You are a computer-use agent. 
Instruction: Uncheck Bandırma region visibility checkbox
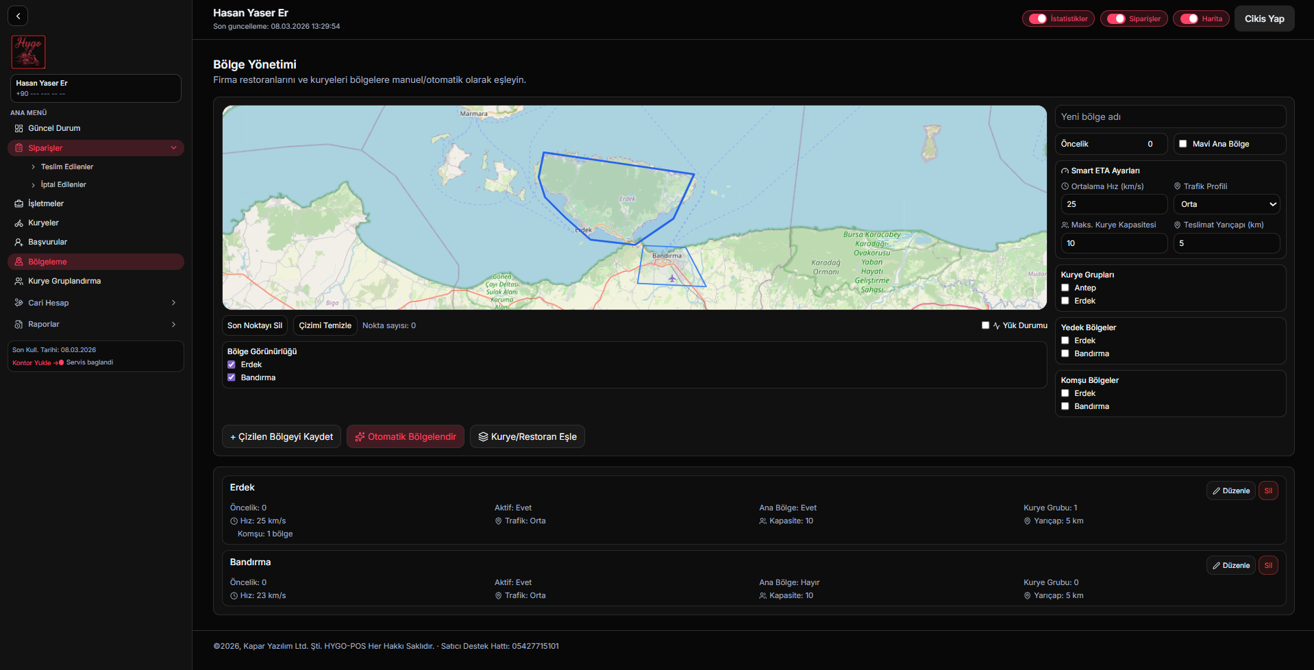[x=232, y=377]
